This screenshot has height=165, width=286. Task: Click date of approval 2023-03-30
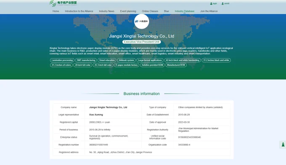pyautogui.click(x=184, y=122)
